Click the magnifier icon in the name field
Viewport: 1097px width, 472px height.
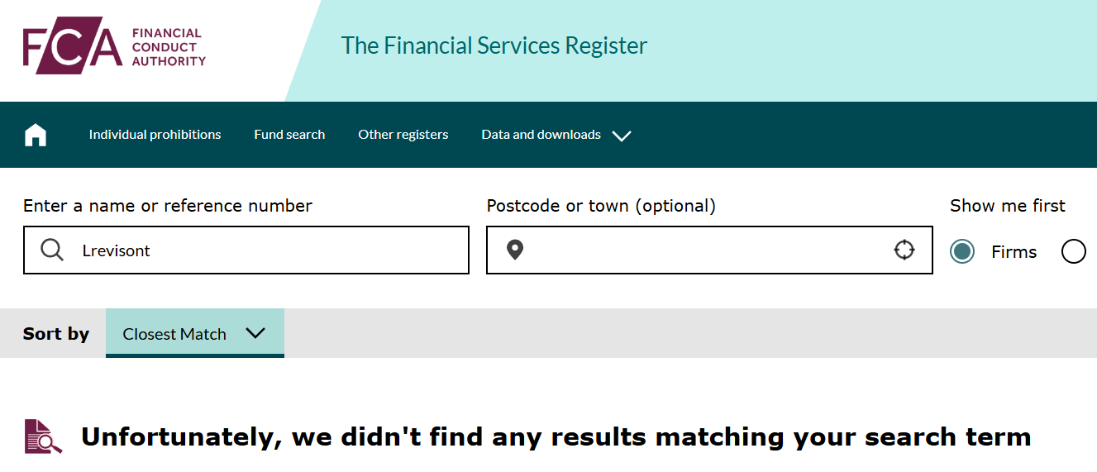pos(52,250)
